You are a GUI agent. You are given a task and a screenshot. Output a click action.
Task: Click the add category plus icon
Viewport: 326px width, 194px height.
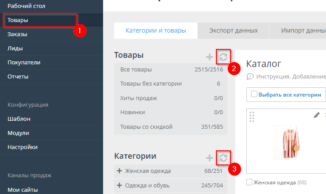tap(210, 158)
